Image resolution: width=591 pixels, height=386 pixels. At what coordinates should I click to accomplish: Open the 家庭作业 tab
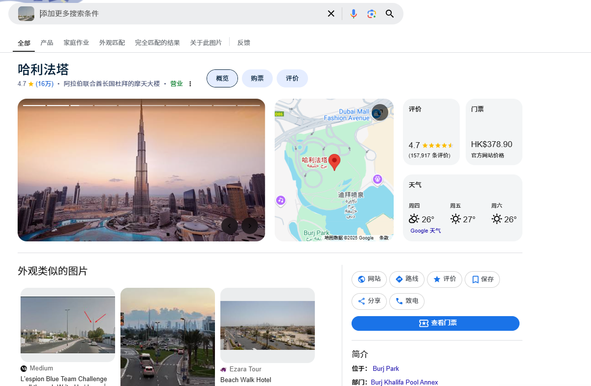pyautogui.click(x=76, y=43)
